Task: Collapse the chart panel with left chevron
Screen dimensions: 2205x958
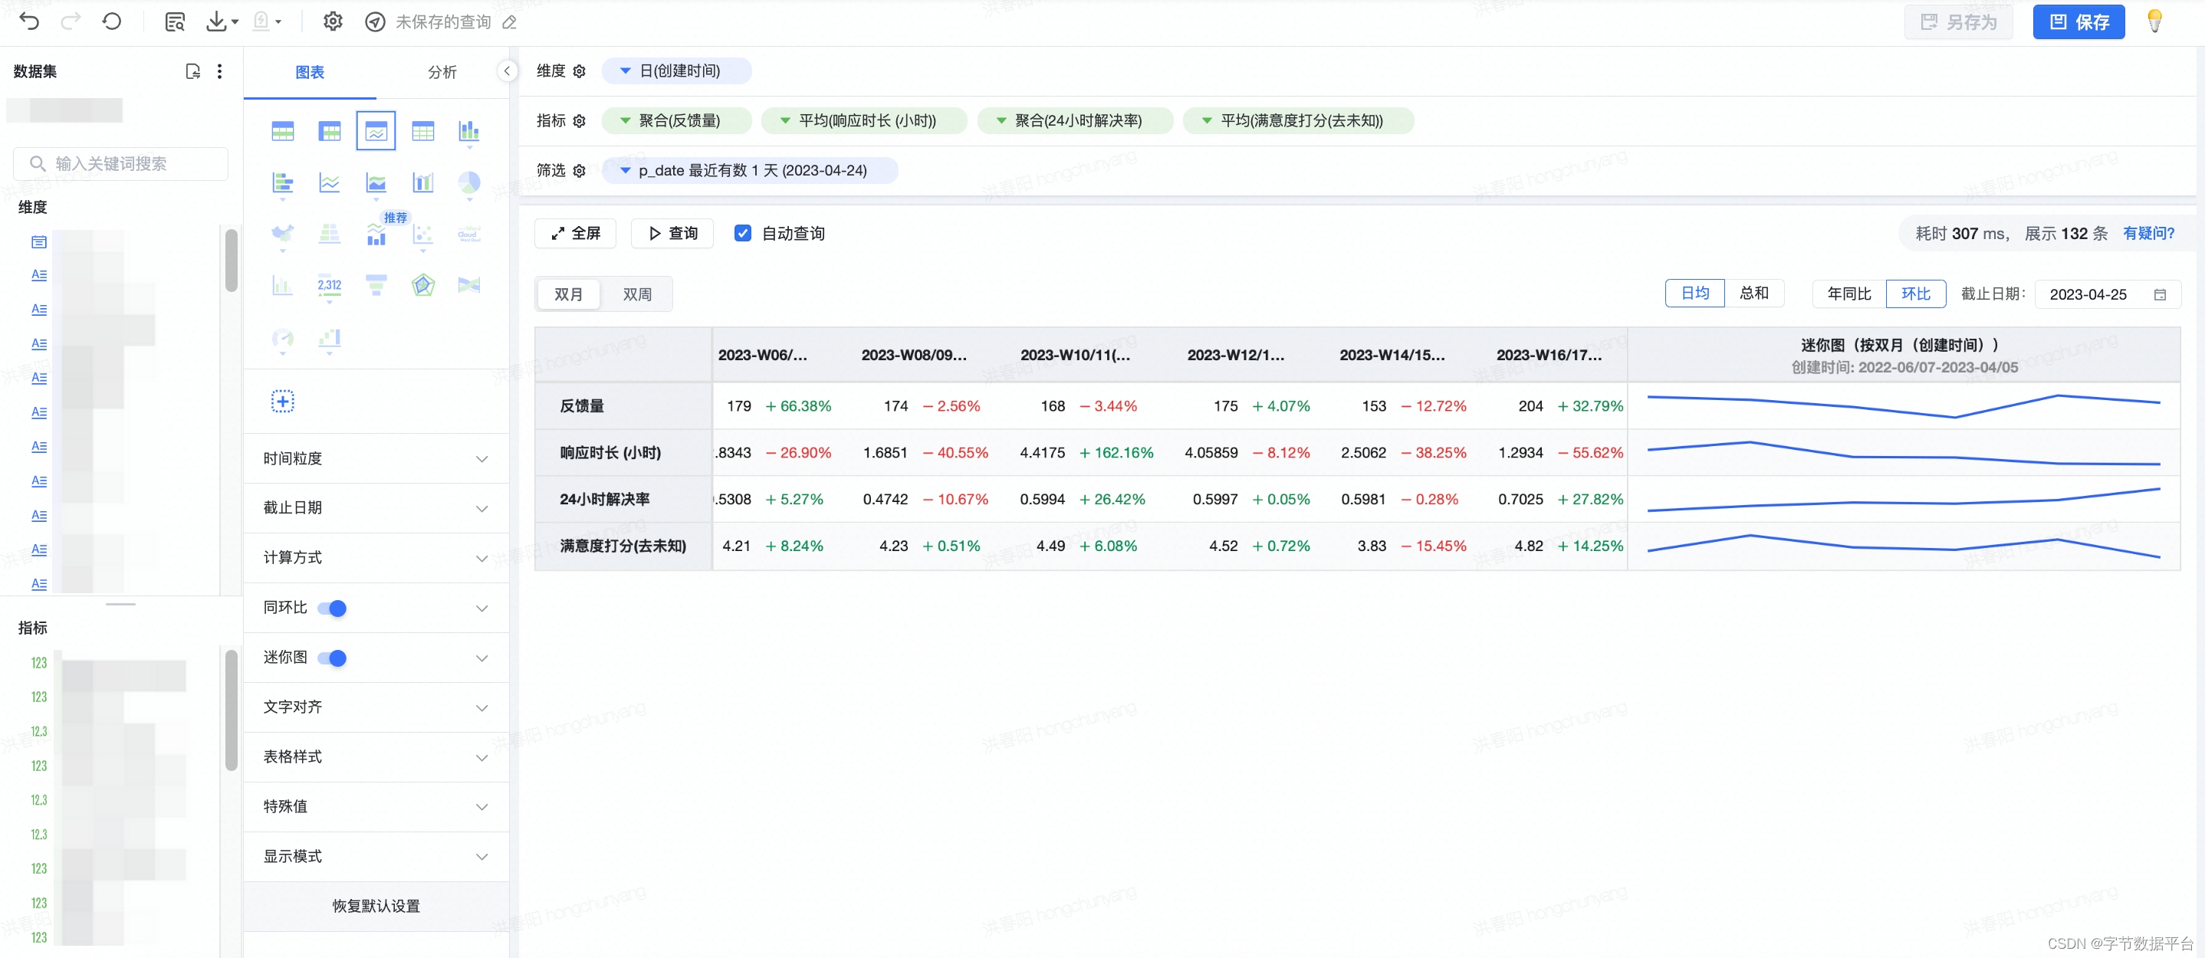Action: [507, 71]
